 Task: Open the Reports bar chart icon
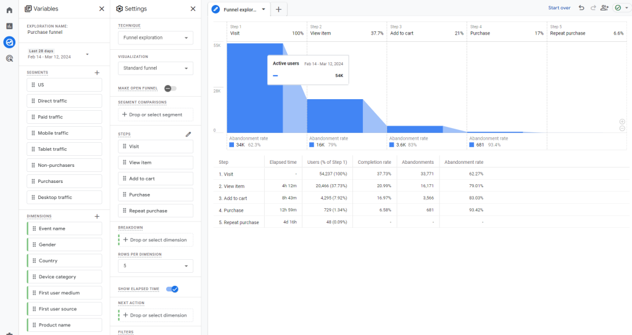(x=9, y=26)
